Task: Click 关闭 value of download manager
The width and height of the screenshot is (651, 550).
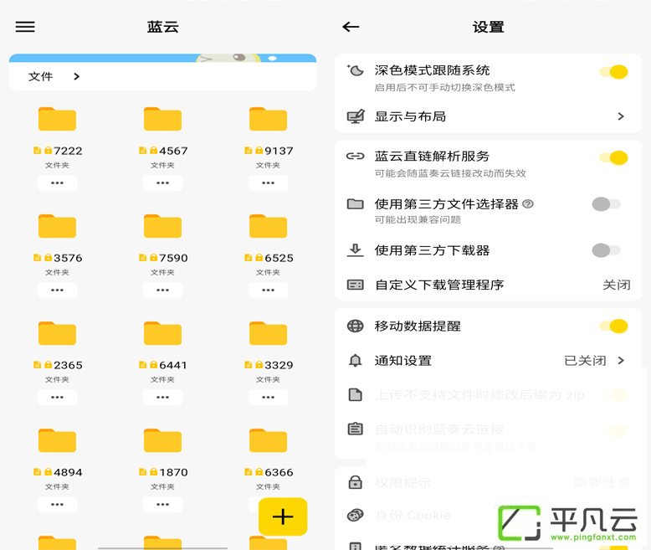Action: point(617,285)
